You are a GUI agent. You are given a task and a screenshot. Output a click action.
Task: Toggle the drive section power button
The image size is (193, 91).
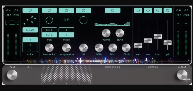(x=30, y=10)
